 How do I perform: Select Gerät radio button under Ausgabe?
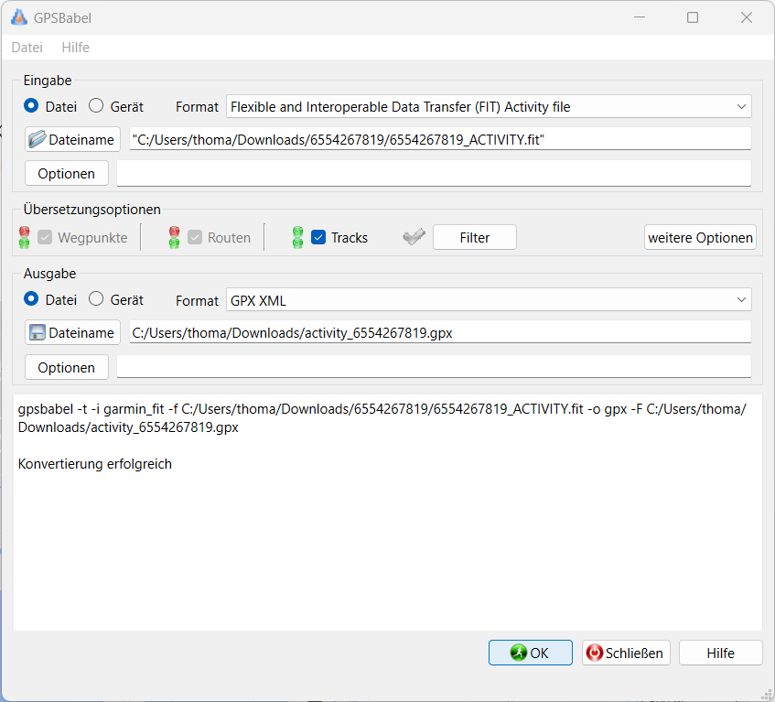[x=96, y=299]
